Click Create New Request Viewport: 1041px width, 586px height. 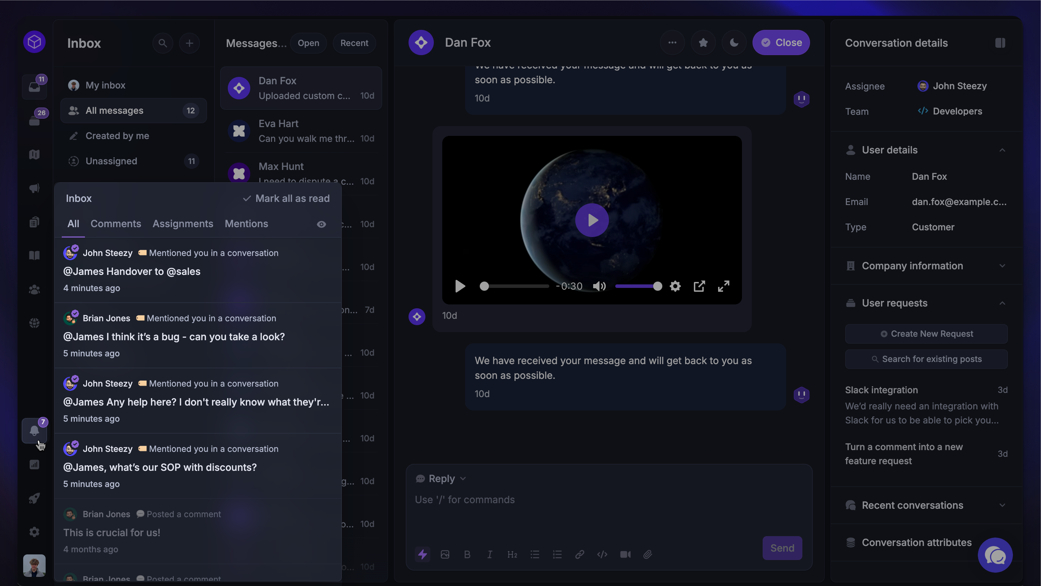coord(926,334)
